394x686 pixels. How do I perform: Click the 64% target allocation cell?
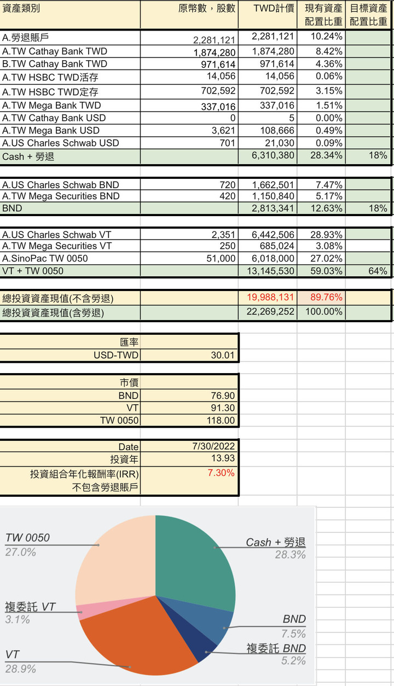369,271
